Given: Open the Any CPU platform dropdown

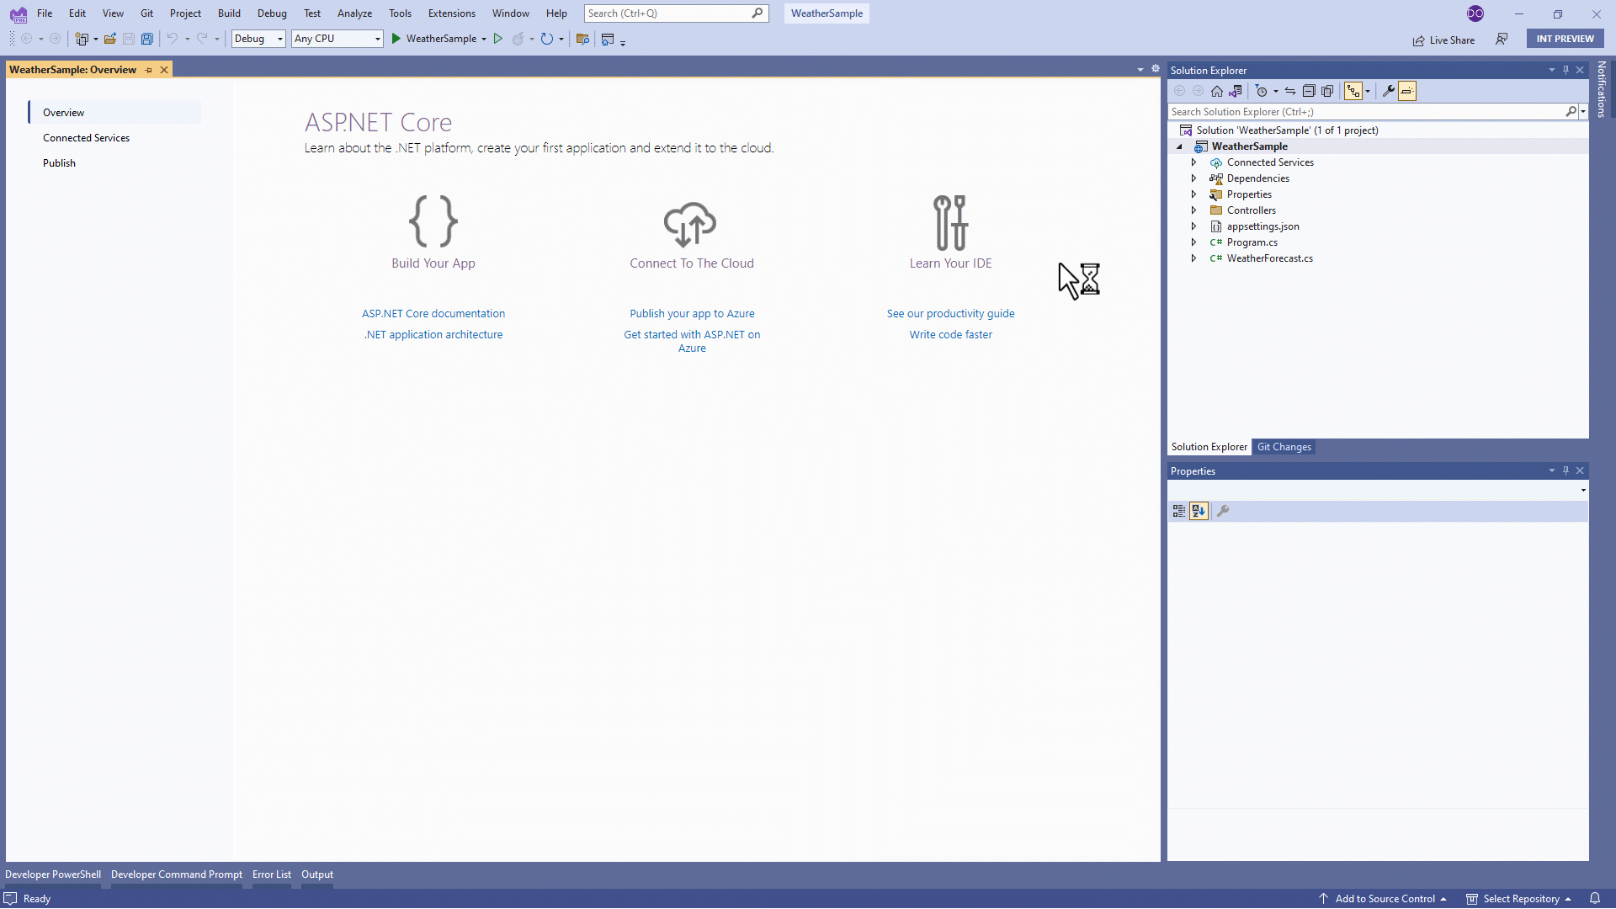Looking at the screenshot, I should (x=337, y=39).
